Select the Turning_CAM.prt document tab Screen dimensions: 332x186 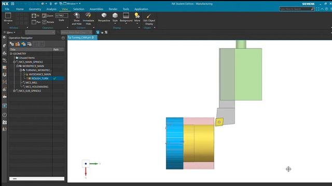click(x=82, y=38)
